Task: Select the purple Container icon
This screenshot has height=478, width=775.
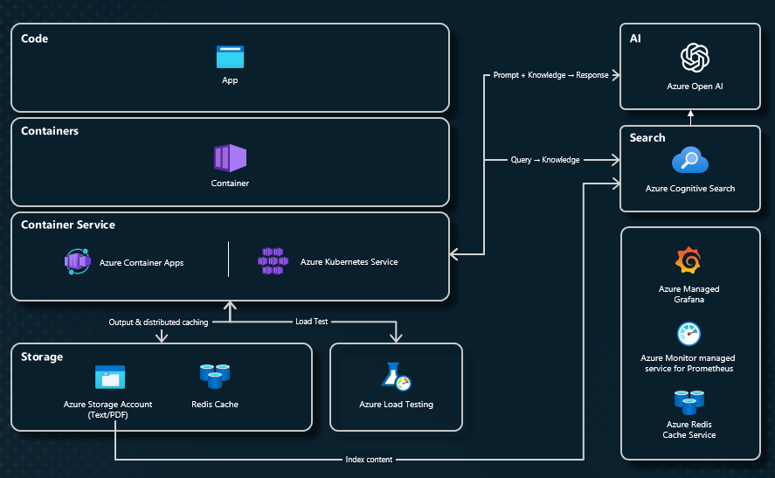Action: (230, 158)
